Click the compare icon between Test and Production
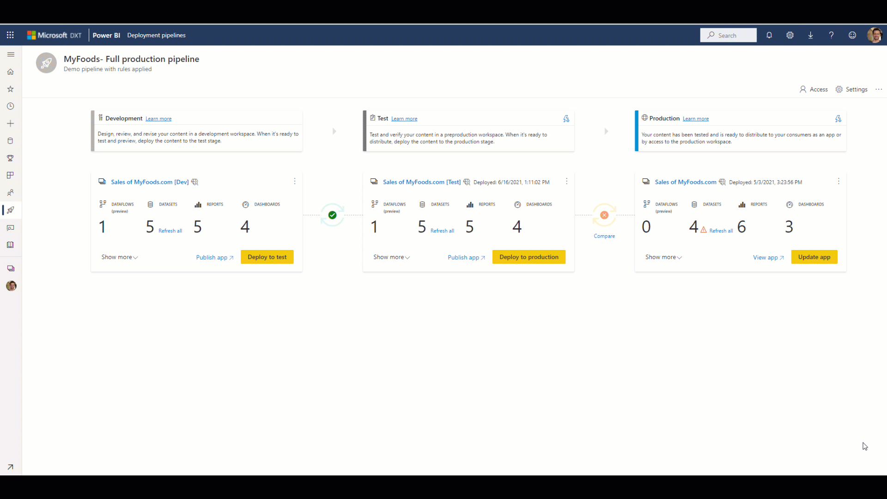Screen dimensions: 887x499 (x=604, y=214)
